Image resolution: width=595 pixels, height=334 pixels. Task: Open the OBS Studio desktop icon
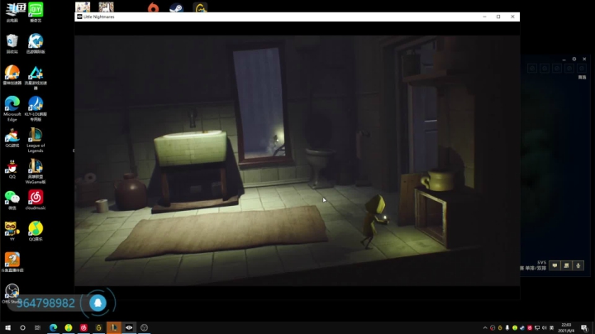(x=12, y=292)
